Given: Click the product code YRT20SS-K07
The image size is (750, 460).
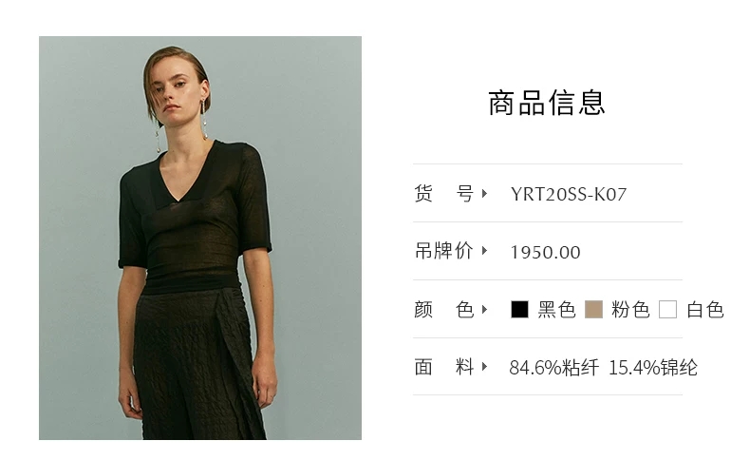Looking at the screenshot, I should coord(569,194).
